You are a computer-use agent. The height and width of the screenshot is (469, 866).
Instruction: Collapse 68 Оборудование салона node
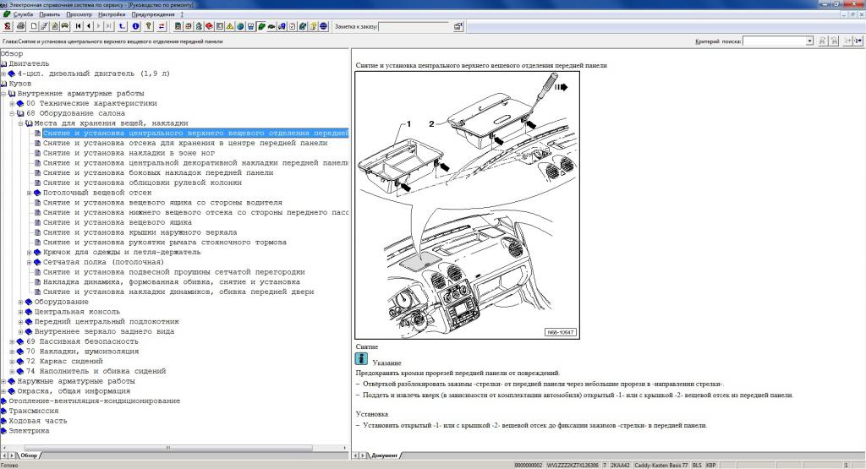(x=12, y=113)
